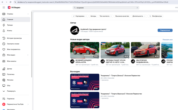Open AcademeG channel avatar
The height and width of the screenshot is (110, 178).
coord(75,30)
